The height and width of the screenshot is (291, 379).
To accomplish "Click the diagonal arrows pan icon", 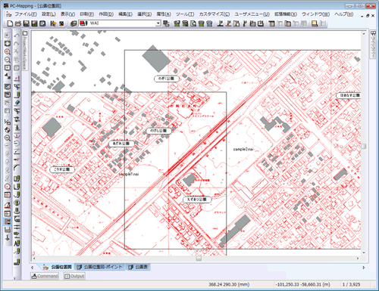I will tap(8, 76).
